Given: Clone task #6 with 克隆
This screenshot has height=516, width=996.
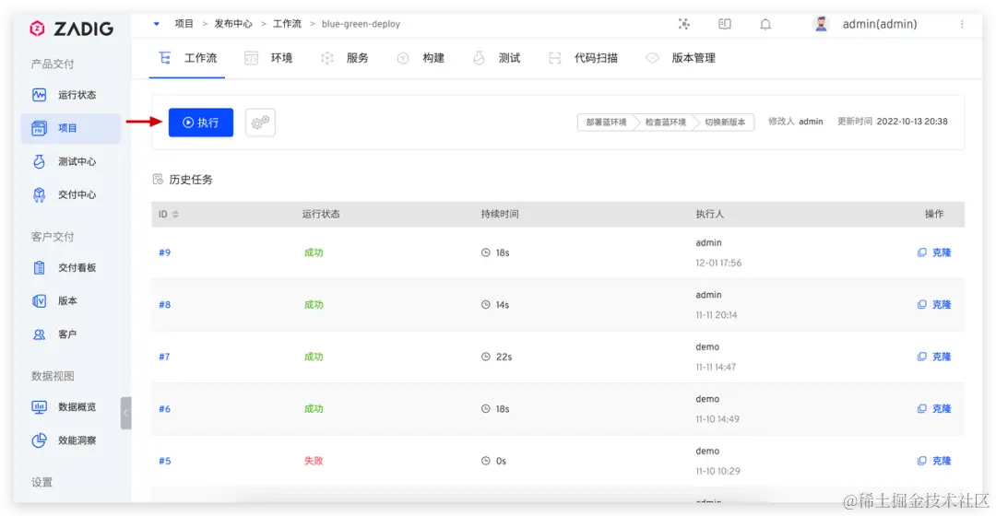Looking at the screenshot, I should point(934,409).
